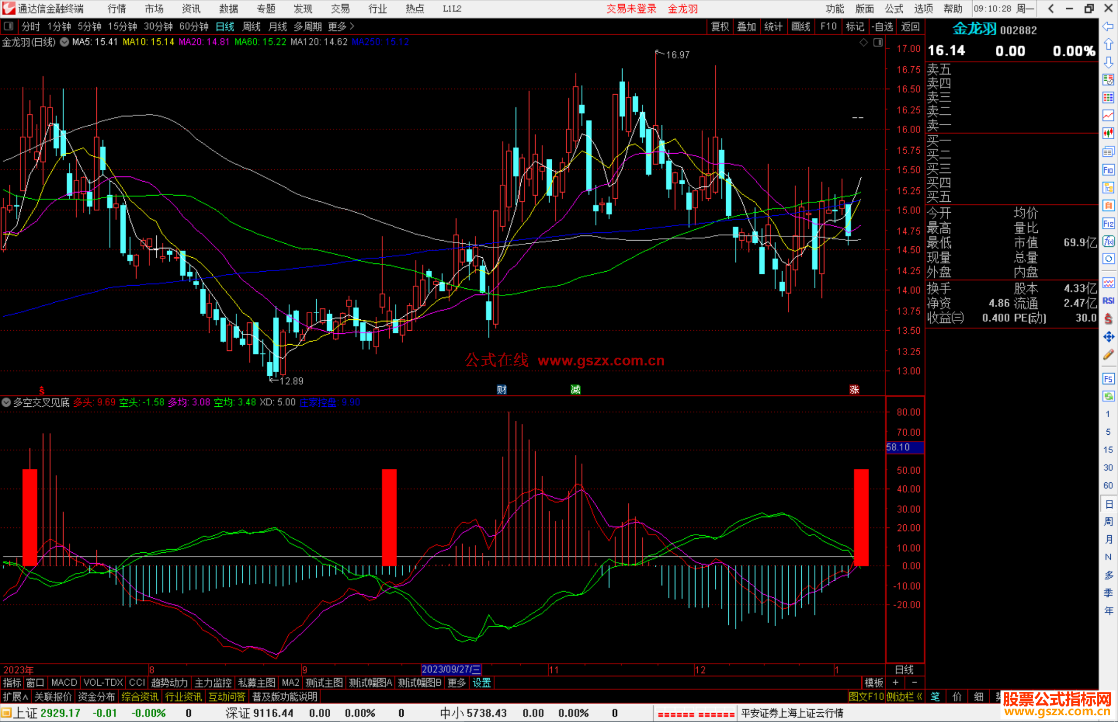Image resolution: width=1118 pixels, height=722 pixels.
Task: Toggle the round marker beside 金龙羽(日线)
Action: (x=64, y=42)
